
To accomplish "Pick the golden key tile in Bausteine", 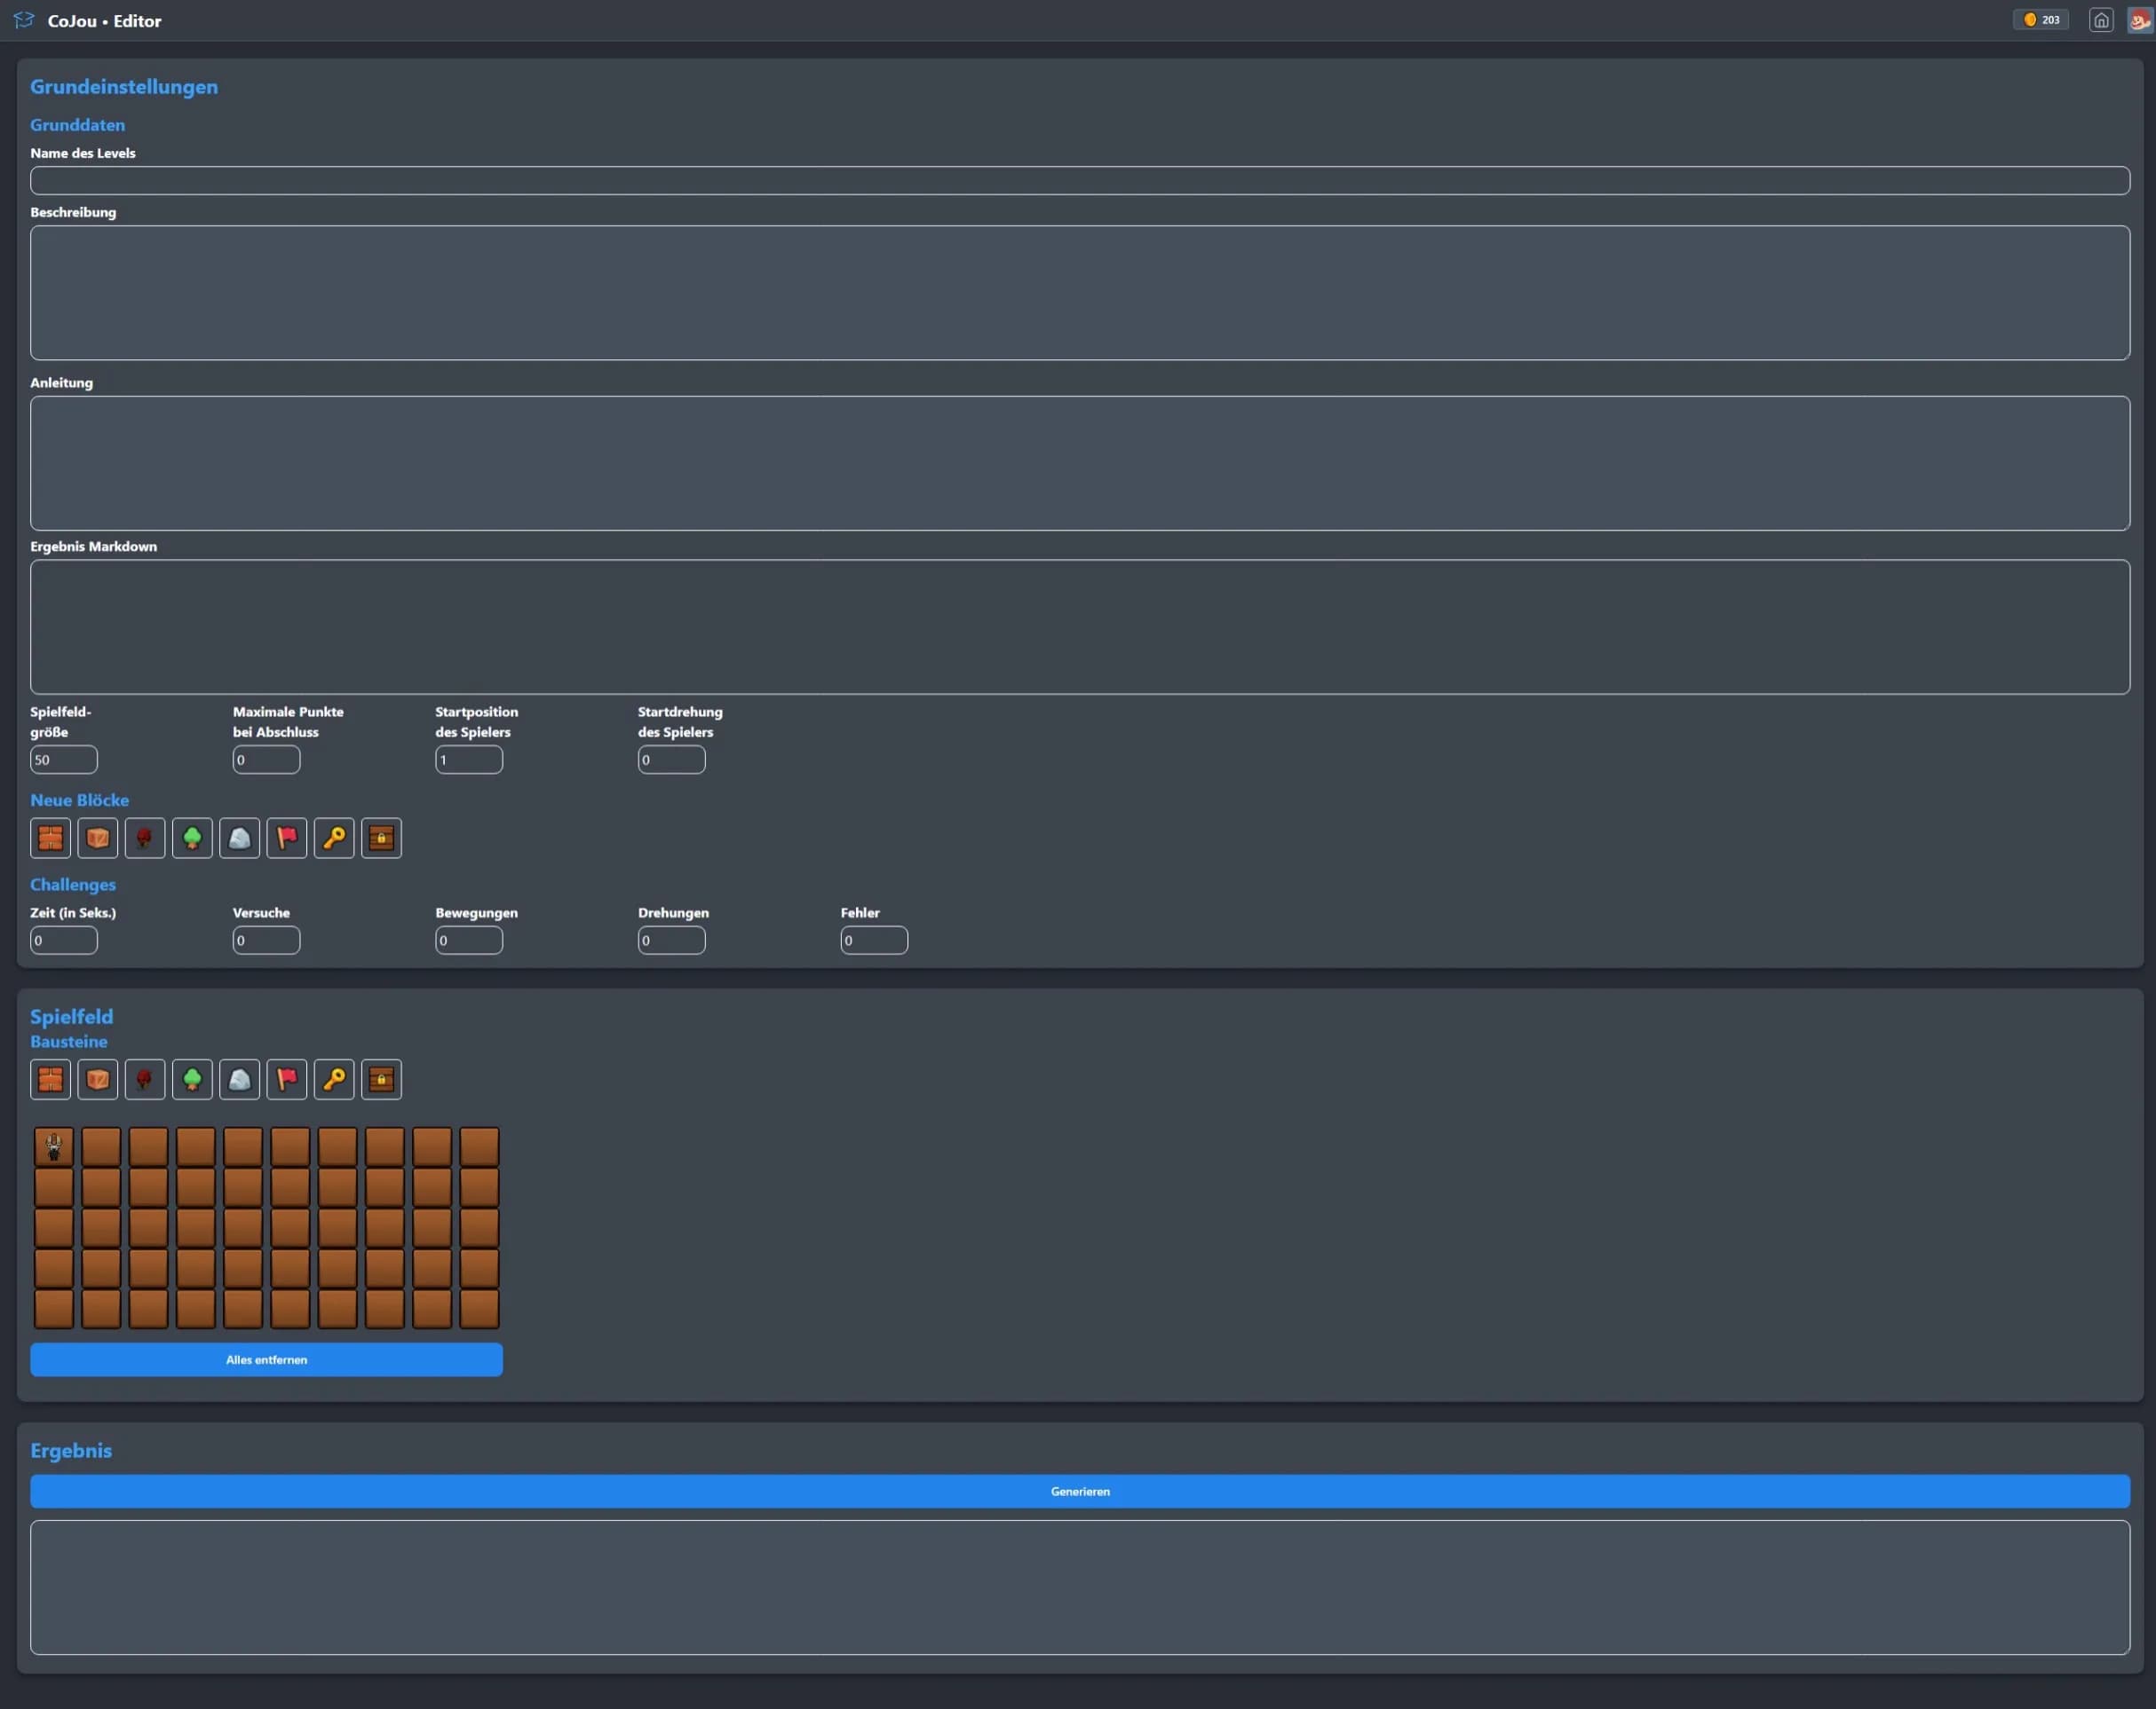I will click(x=334, y=1079).
